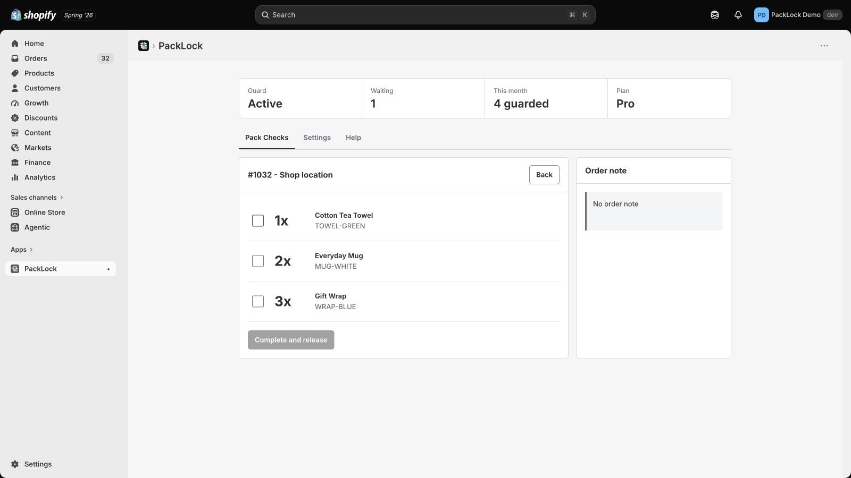Click the Finance bank icon
The width and height of the screenshot is (851, 478).
[15, 163]
